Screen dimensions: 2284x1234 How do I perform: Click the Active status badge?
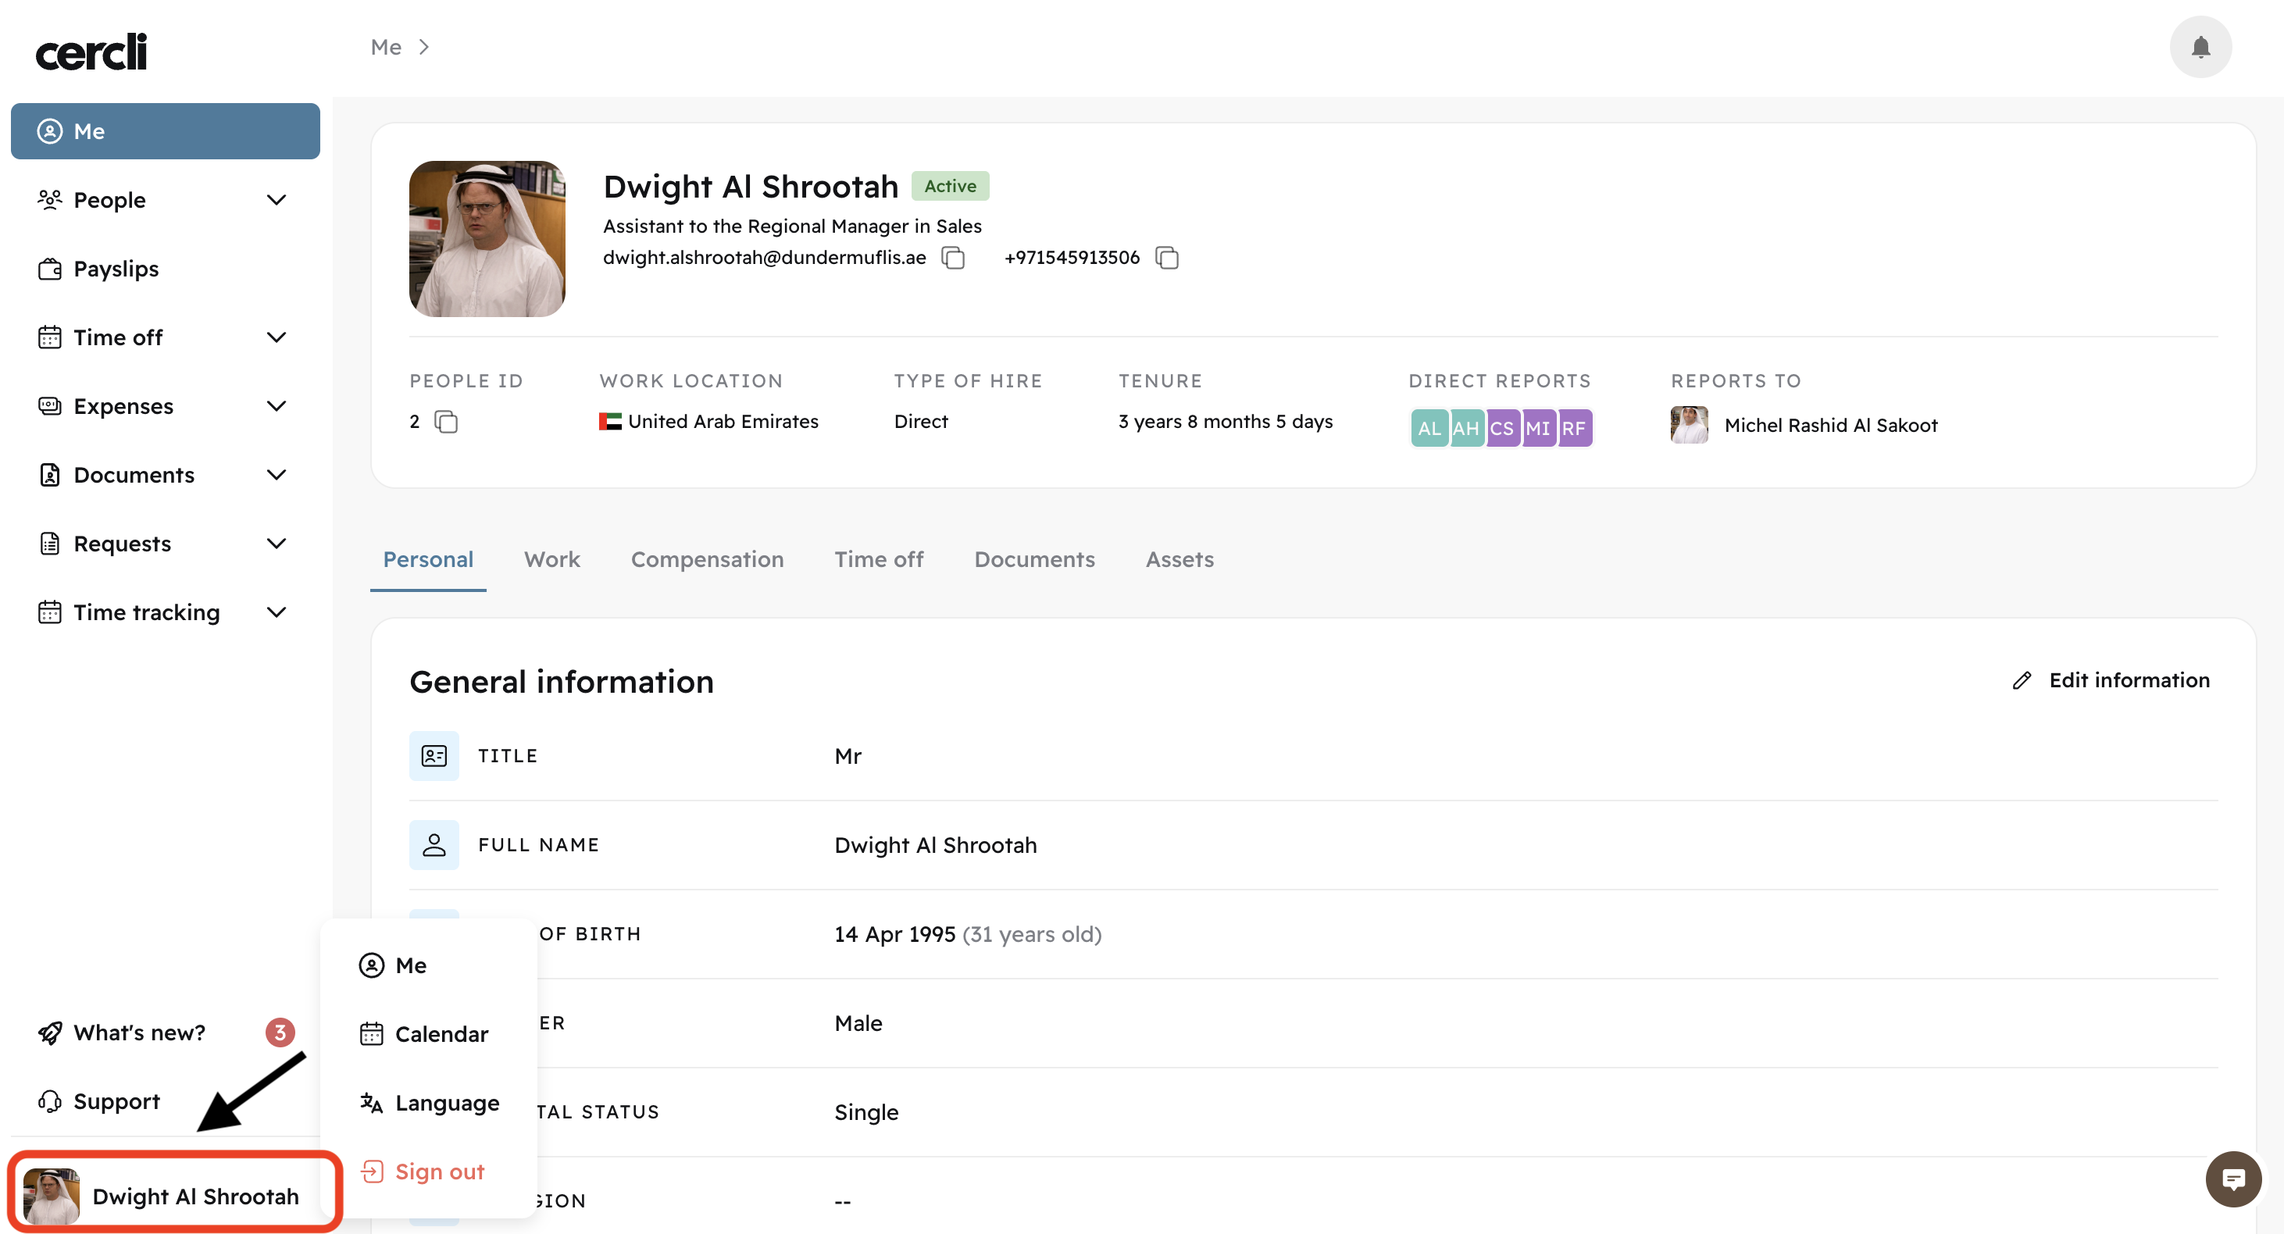(x=950, y=186)
